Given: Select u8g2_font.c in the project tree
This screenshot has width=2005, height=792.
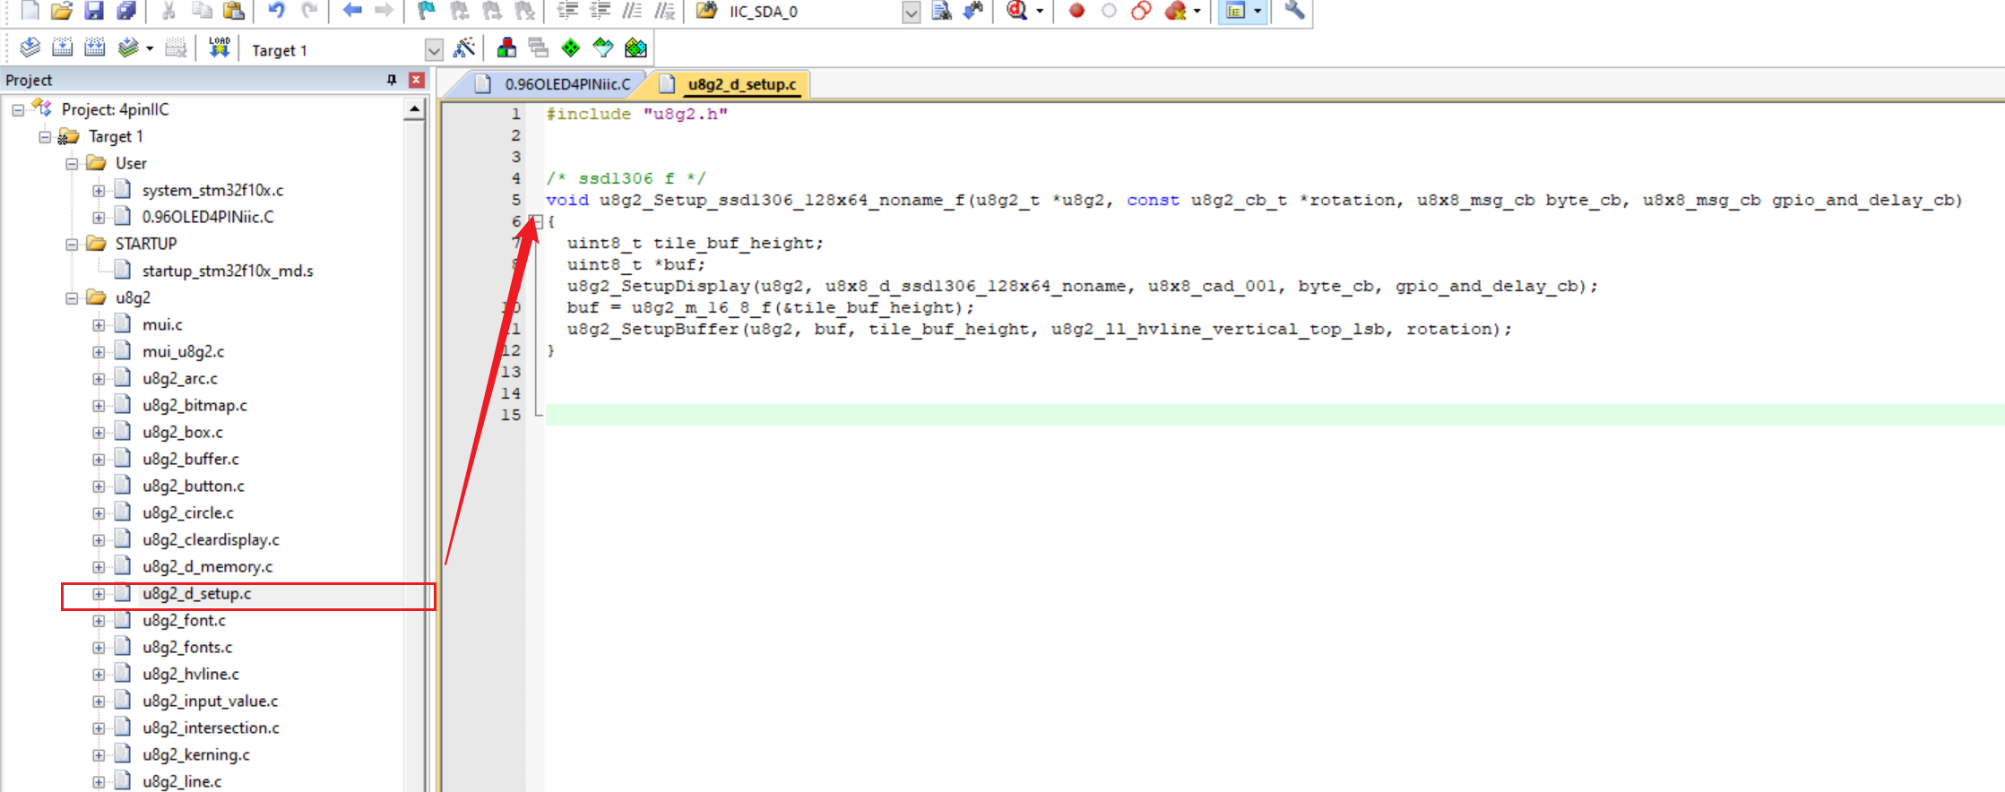Looking at the screenshot, I should point(184,620).
